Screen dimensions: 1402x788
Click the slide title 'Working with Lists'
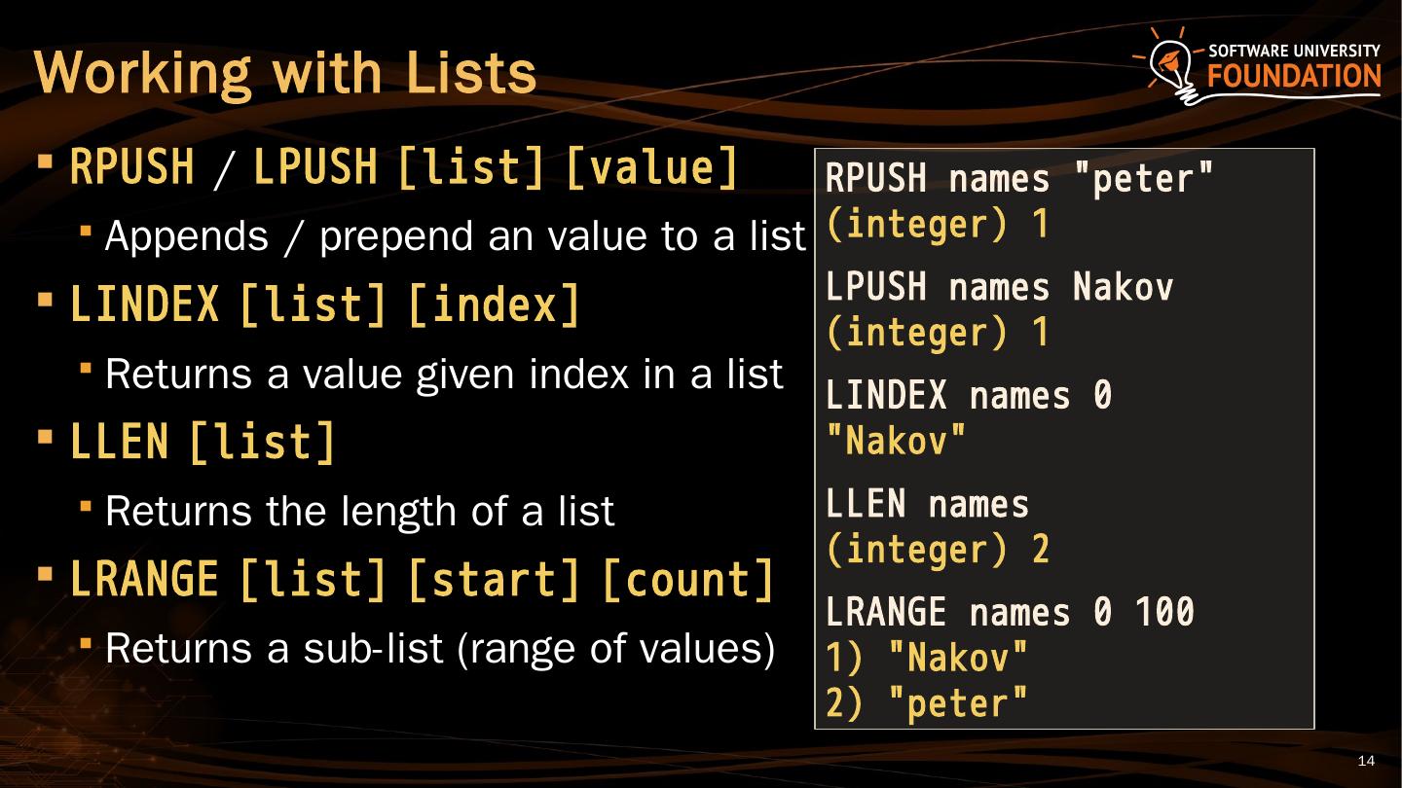285,72
